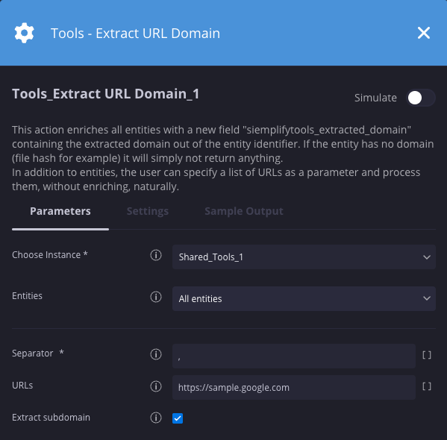Click into the Separator input field
Screen dimensions: 447x440
(x=294, y=356)
